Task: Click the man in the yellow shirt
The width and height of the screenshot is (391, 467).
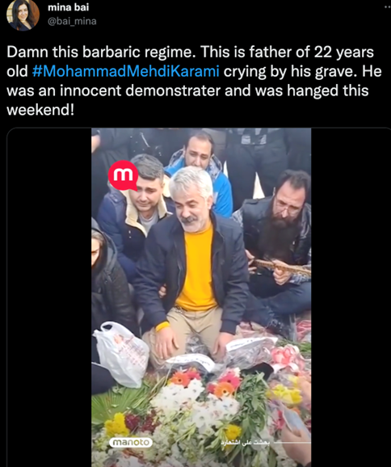Action: 193,262
